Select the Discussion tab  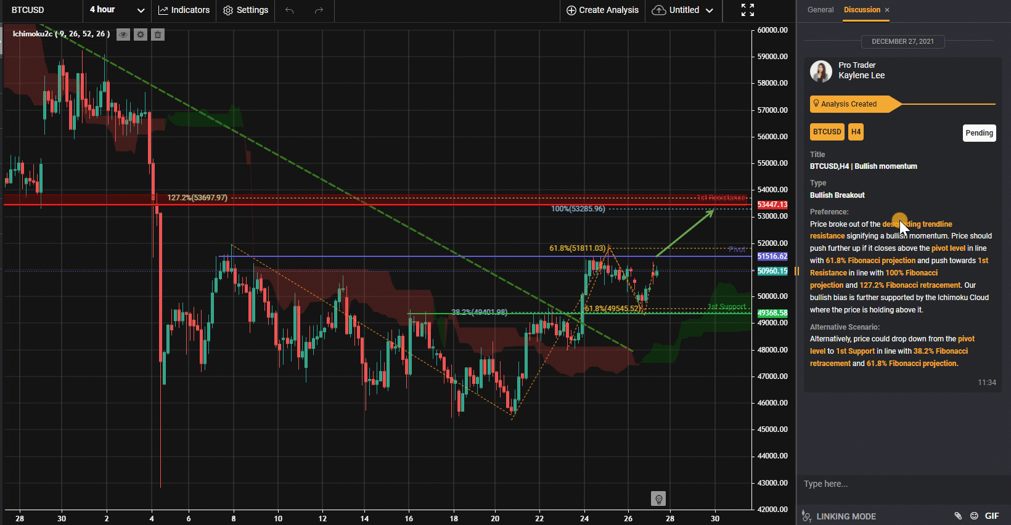[862, 10]
